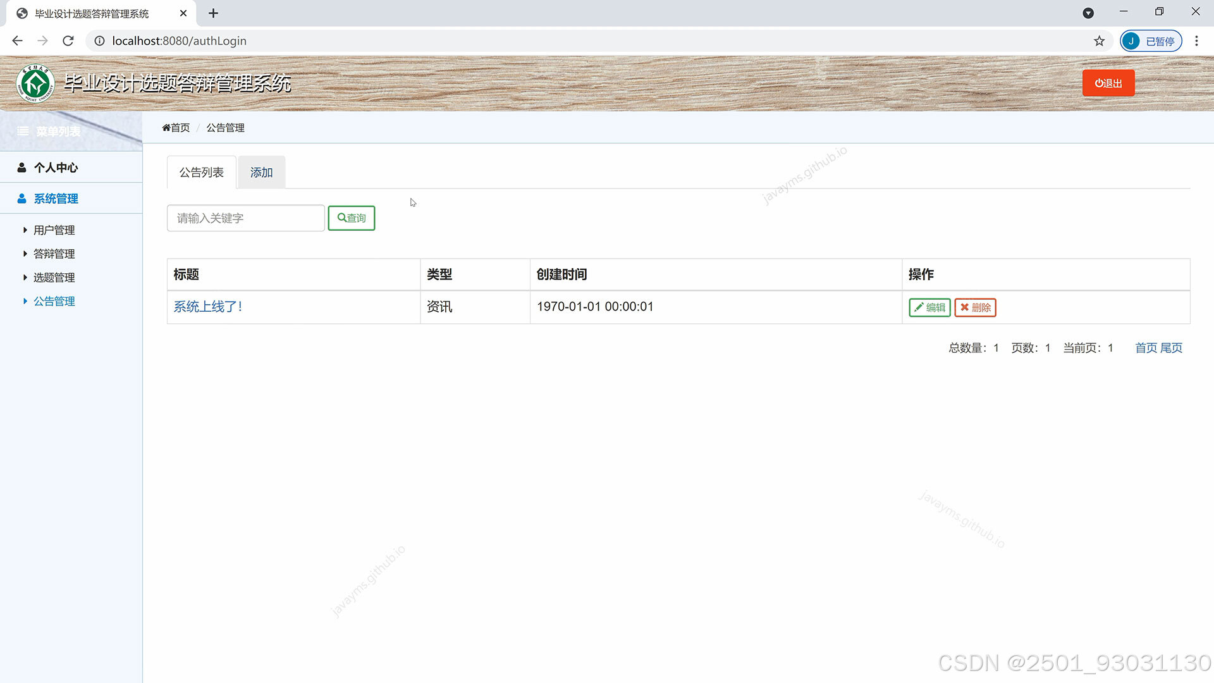Viewport: 1214px width, 683px height.
Task: Click 尾页 pagination link
Action: coord(1171,348)
